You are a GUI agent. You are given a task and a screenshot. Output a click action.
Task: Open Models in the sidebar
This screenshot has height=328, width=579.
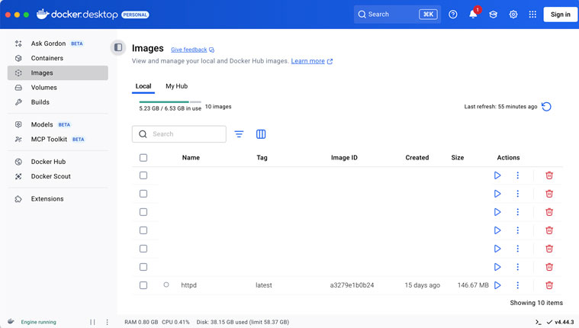[58, 124]
